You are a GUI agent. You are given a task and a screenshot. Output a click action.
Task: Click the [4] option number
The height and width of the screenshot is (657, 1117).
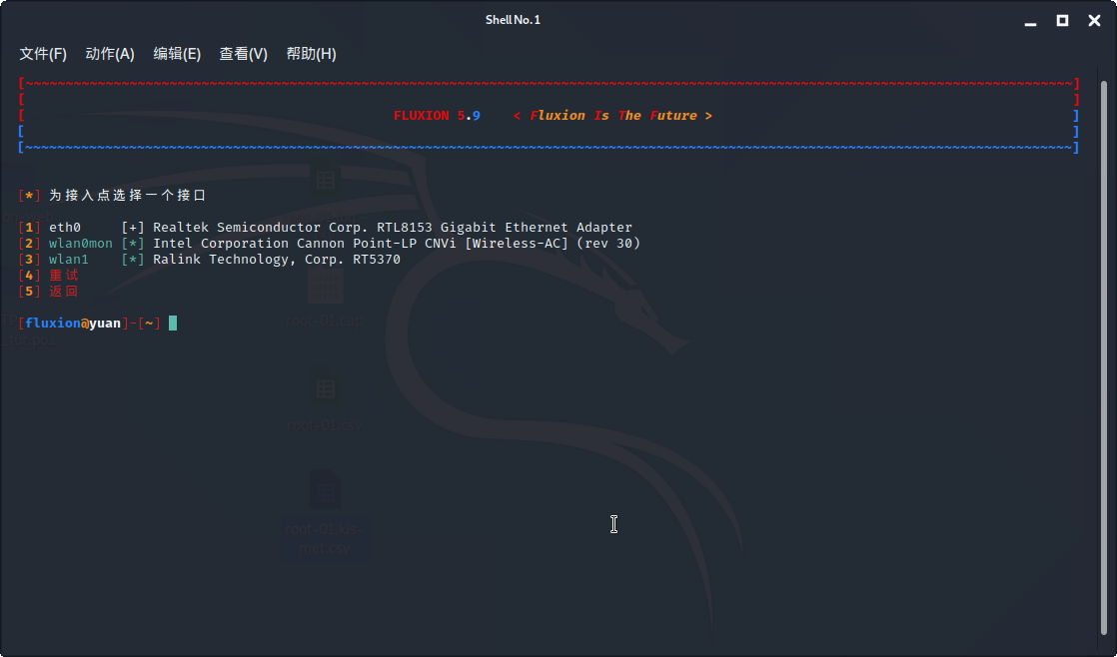(29, 275)
